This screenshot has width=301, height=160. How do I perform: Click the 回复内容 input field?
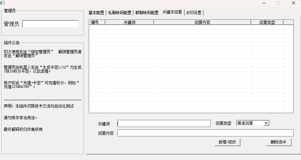205,133
